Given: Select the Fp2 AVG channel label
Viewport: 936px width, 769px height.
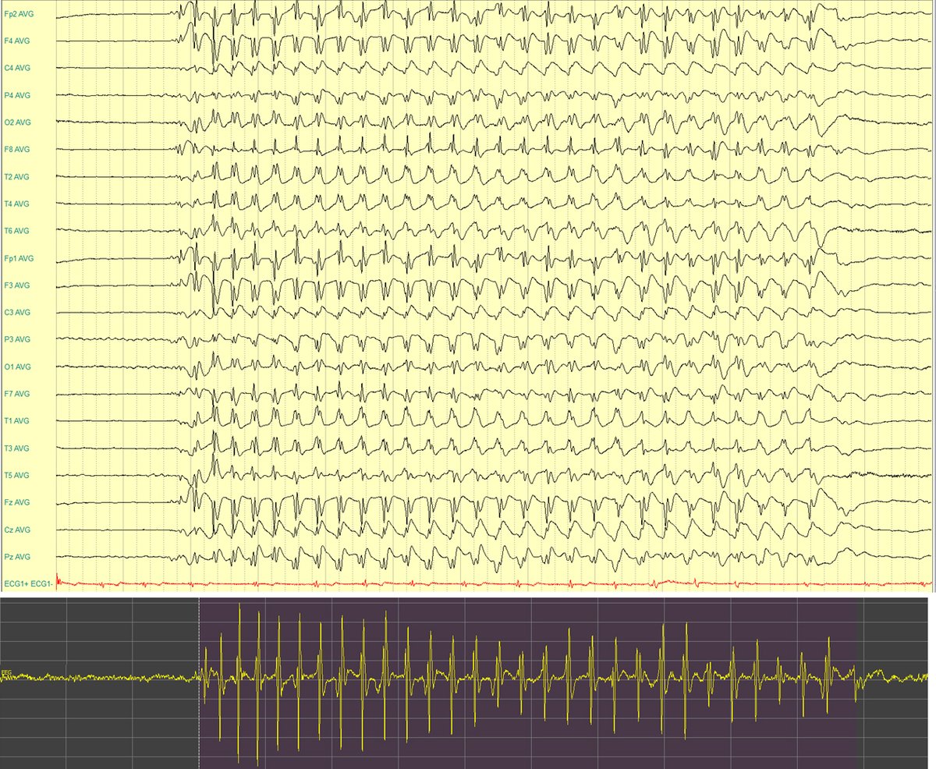Looking at the screenshot, I should coord(19,14).
